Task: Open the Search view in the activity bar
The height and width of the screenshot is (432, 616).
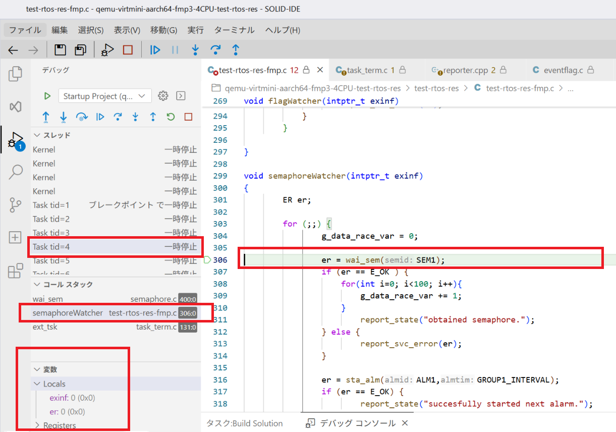Action: [x=16, y=172]
